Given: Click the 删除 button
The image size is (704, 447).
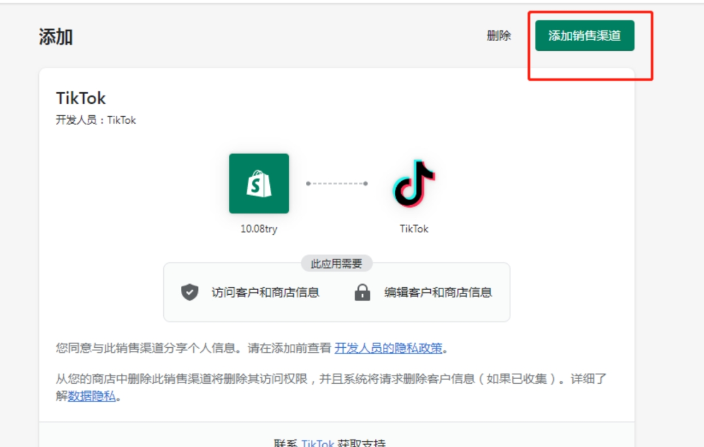Looking at the screenshot, I should (x=499, y=35).
